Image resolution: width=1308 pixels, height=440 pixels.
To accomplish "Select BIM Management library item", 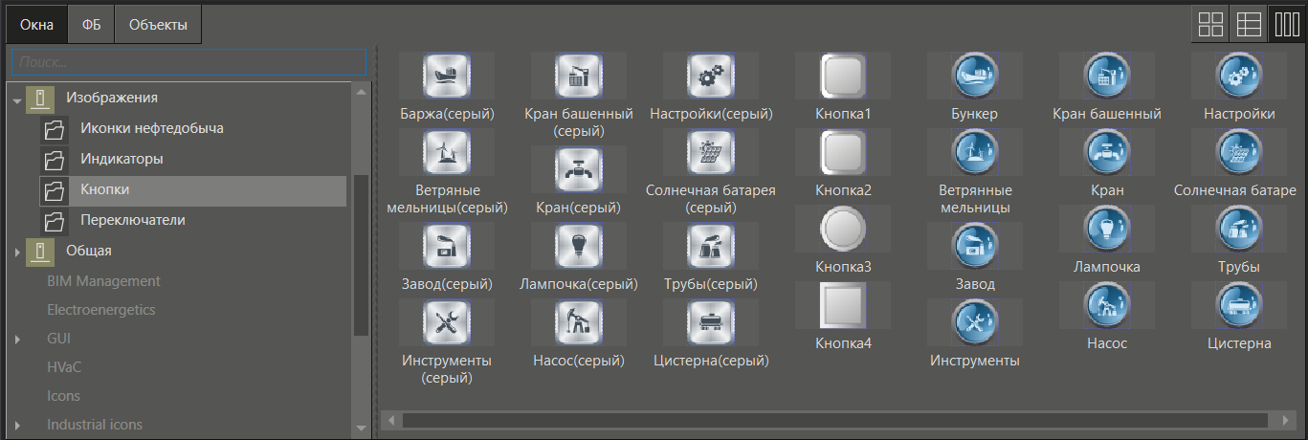I will pyautogui.click(x=103, y=281).
